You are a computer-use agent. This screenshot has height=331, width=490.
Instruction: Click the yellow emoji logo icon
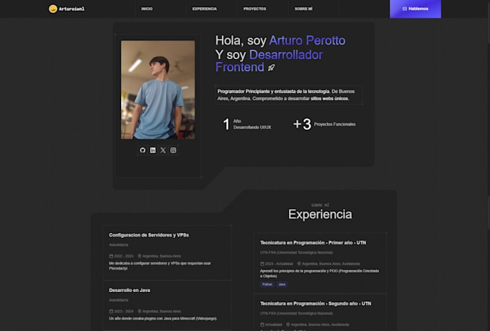pyautogui.click(x=53, y=9)
